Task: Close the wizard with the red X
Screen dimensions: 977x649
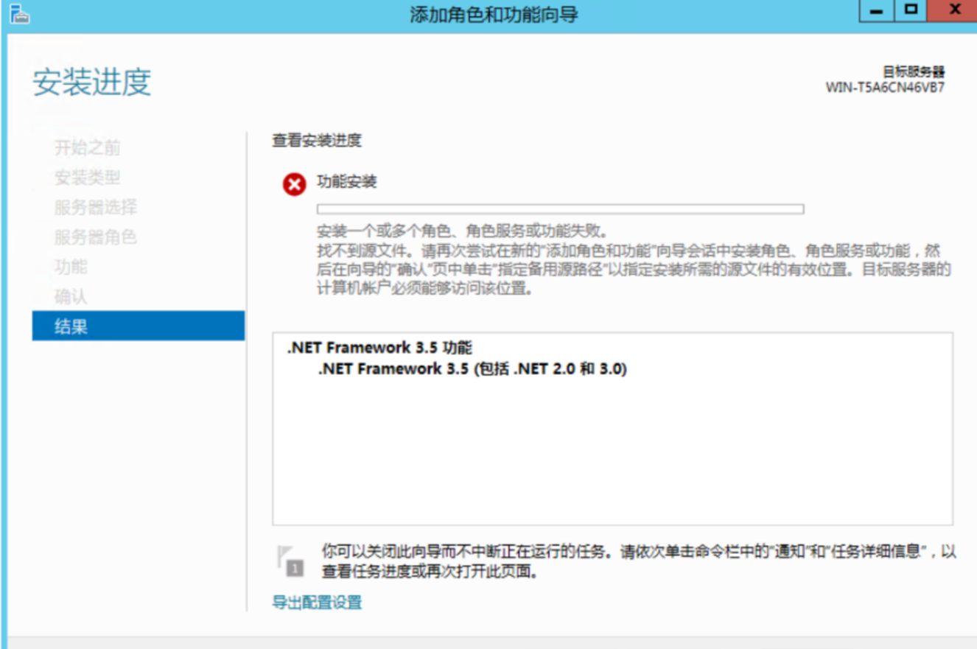Action: pos(954,11)
